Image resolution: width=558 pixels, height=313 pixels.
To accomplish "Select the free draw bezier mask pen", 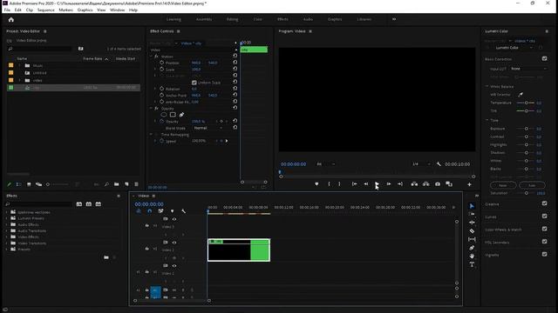I will (x=181, y=115).
